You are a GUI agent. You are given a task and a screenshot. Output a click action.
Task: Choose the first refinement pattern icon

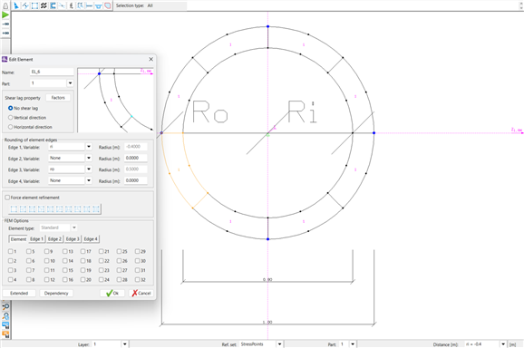point(14,209)
